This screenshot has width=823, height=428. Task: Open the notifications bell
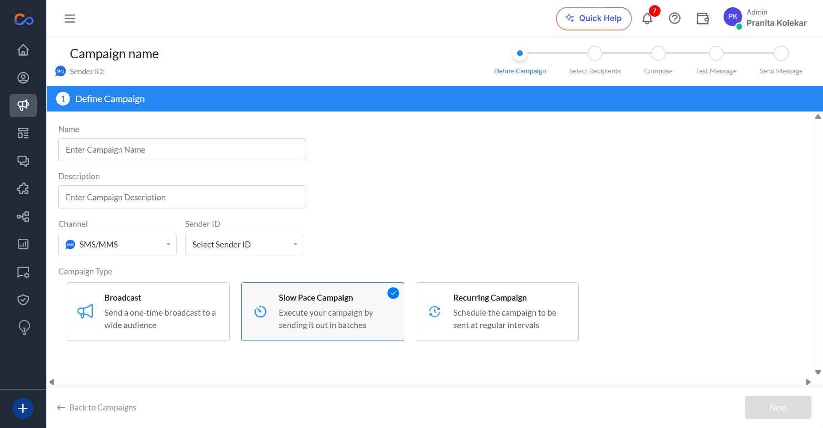pyautogui.click(x=647, y=18)
